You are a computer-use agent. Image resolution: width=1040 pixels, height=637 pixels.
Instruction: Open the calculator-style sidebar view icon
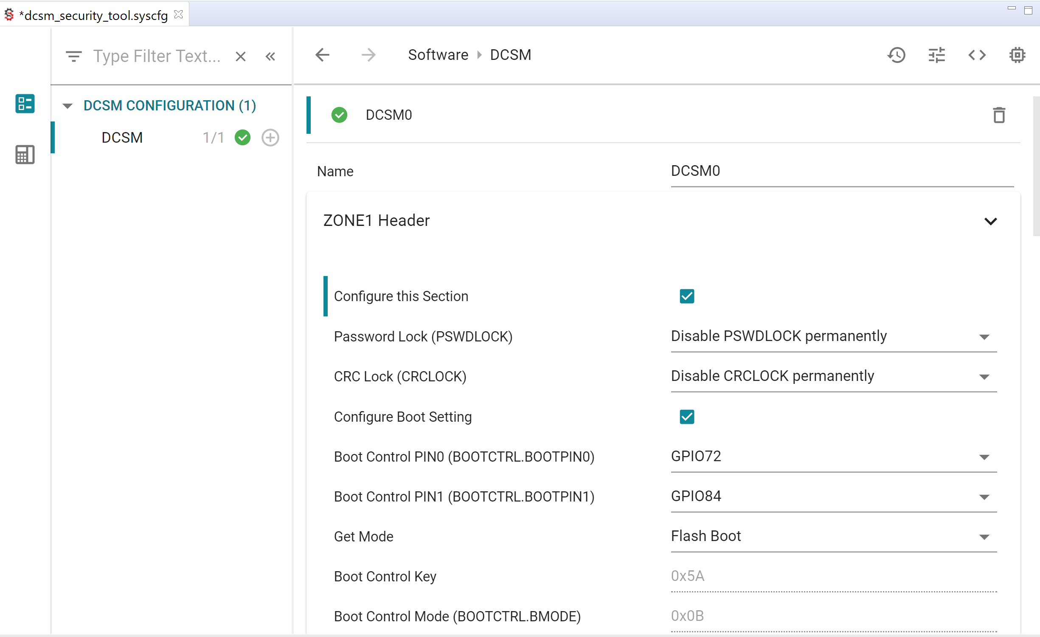click(25, 155)
